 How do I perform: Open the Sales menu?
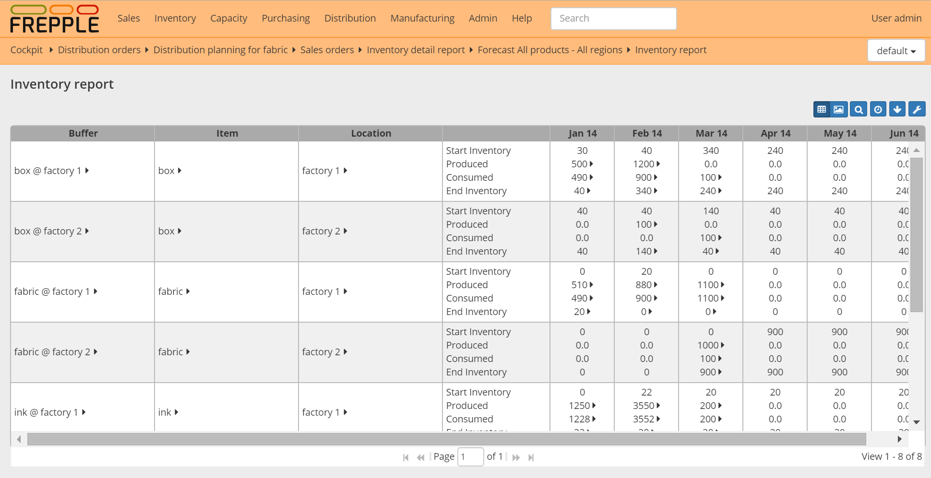(129, 18)
